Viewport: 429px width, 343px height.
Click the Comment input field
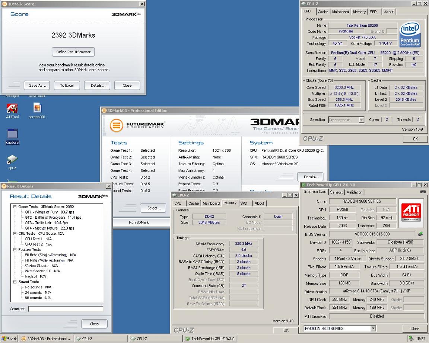pos(66,309)
